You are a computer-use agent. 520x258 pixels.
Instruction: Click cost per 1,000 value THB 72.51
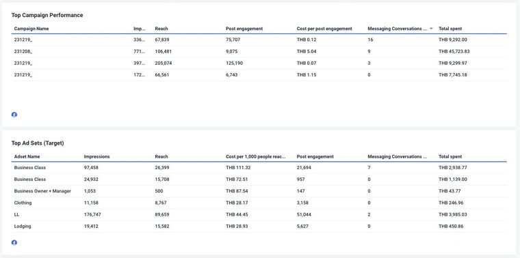pyautogui.click(x=237, y=180)
